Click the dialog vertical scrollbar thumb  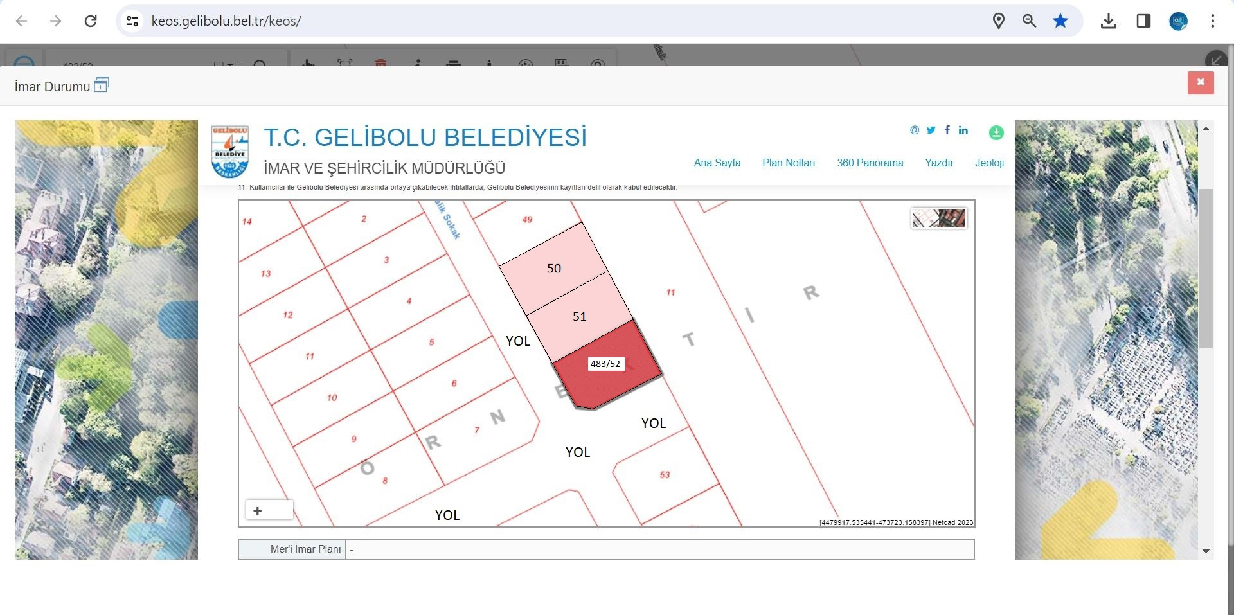(1206, 269)
